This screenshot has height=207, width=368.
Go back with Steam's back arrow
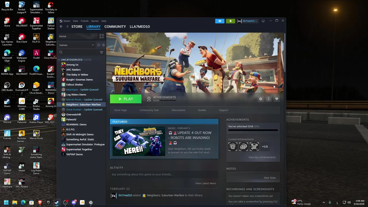[61, 26]
